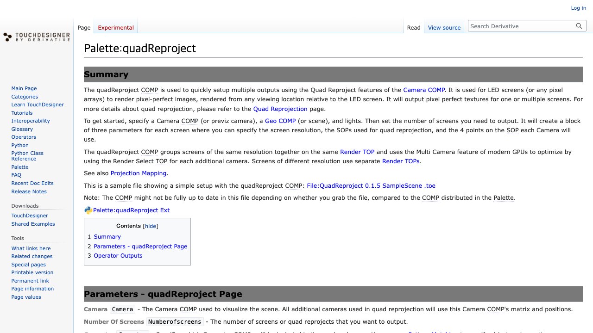The image size is (593, 333).
Task: Open the Python sidebar link
Action: (20, 146)
